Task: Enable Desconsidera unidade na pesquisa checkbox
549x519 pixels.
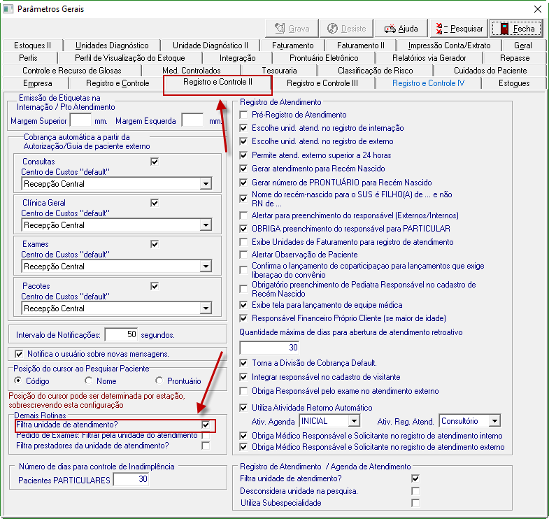Action: (x=415, y=491)
